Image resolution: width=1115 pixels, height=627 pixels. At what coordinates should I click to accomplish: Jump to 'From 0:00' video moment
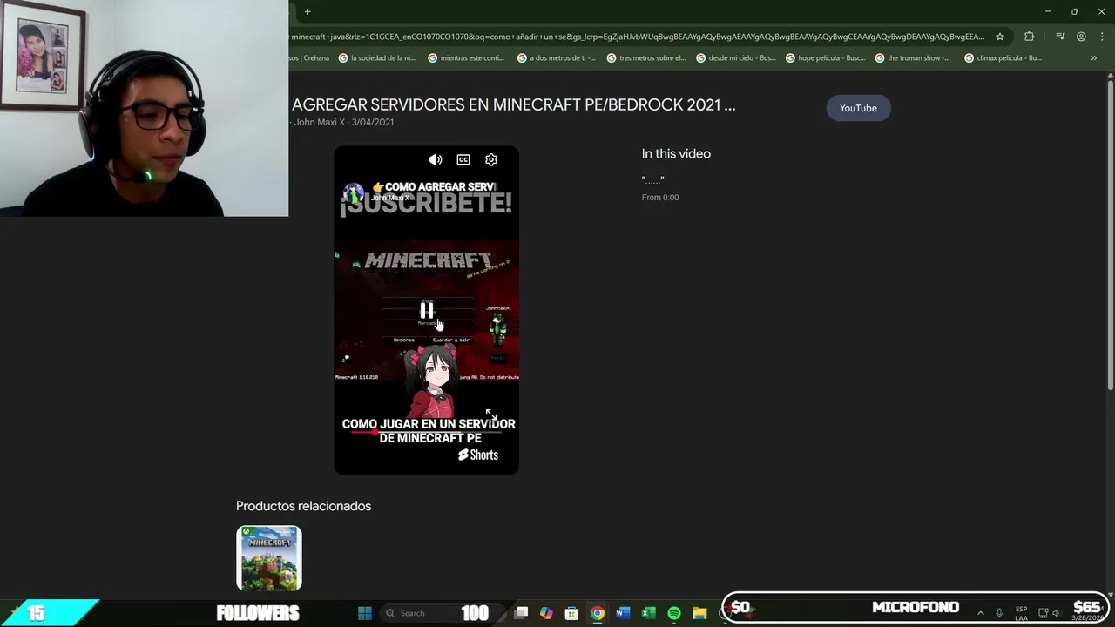point(660,198)
